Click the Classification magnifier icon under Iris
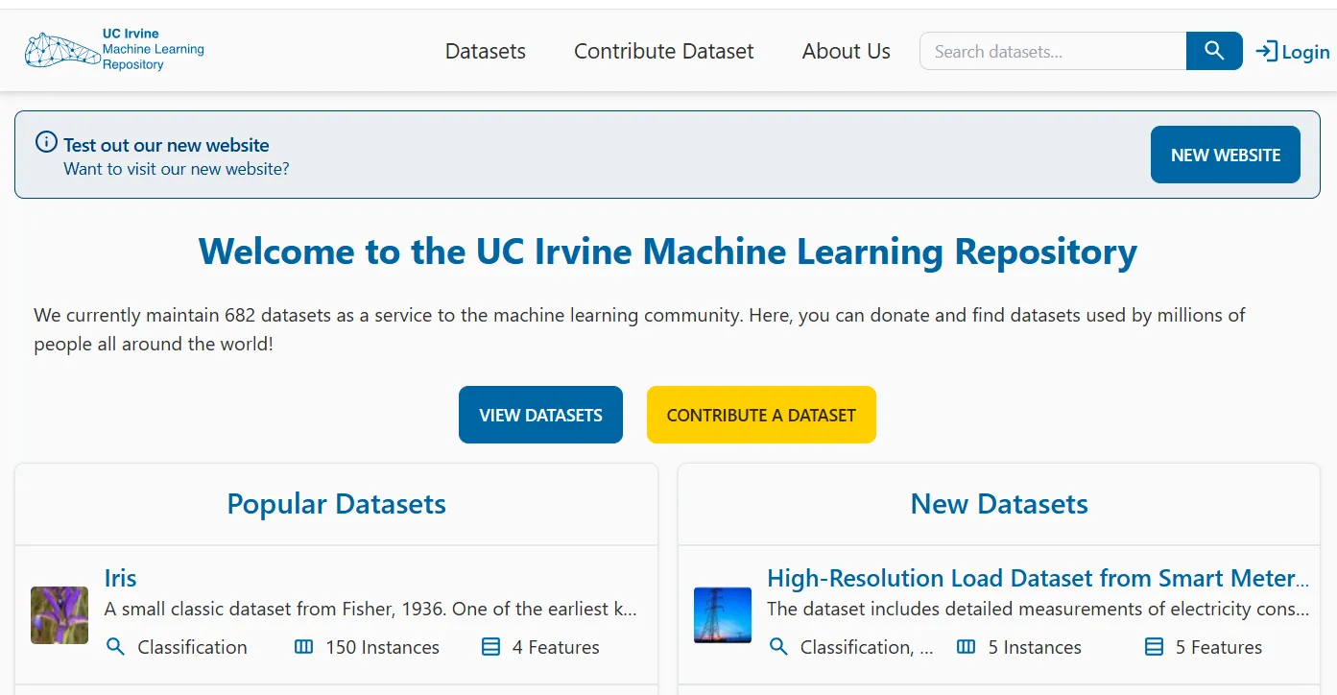 115,647
